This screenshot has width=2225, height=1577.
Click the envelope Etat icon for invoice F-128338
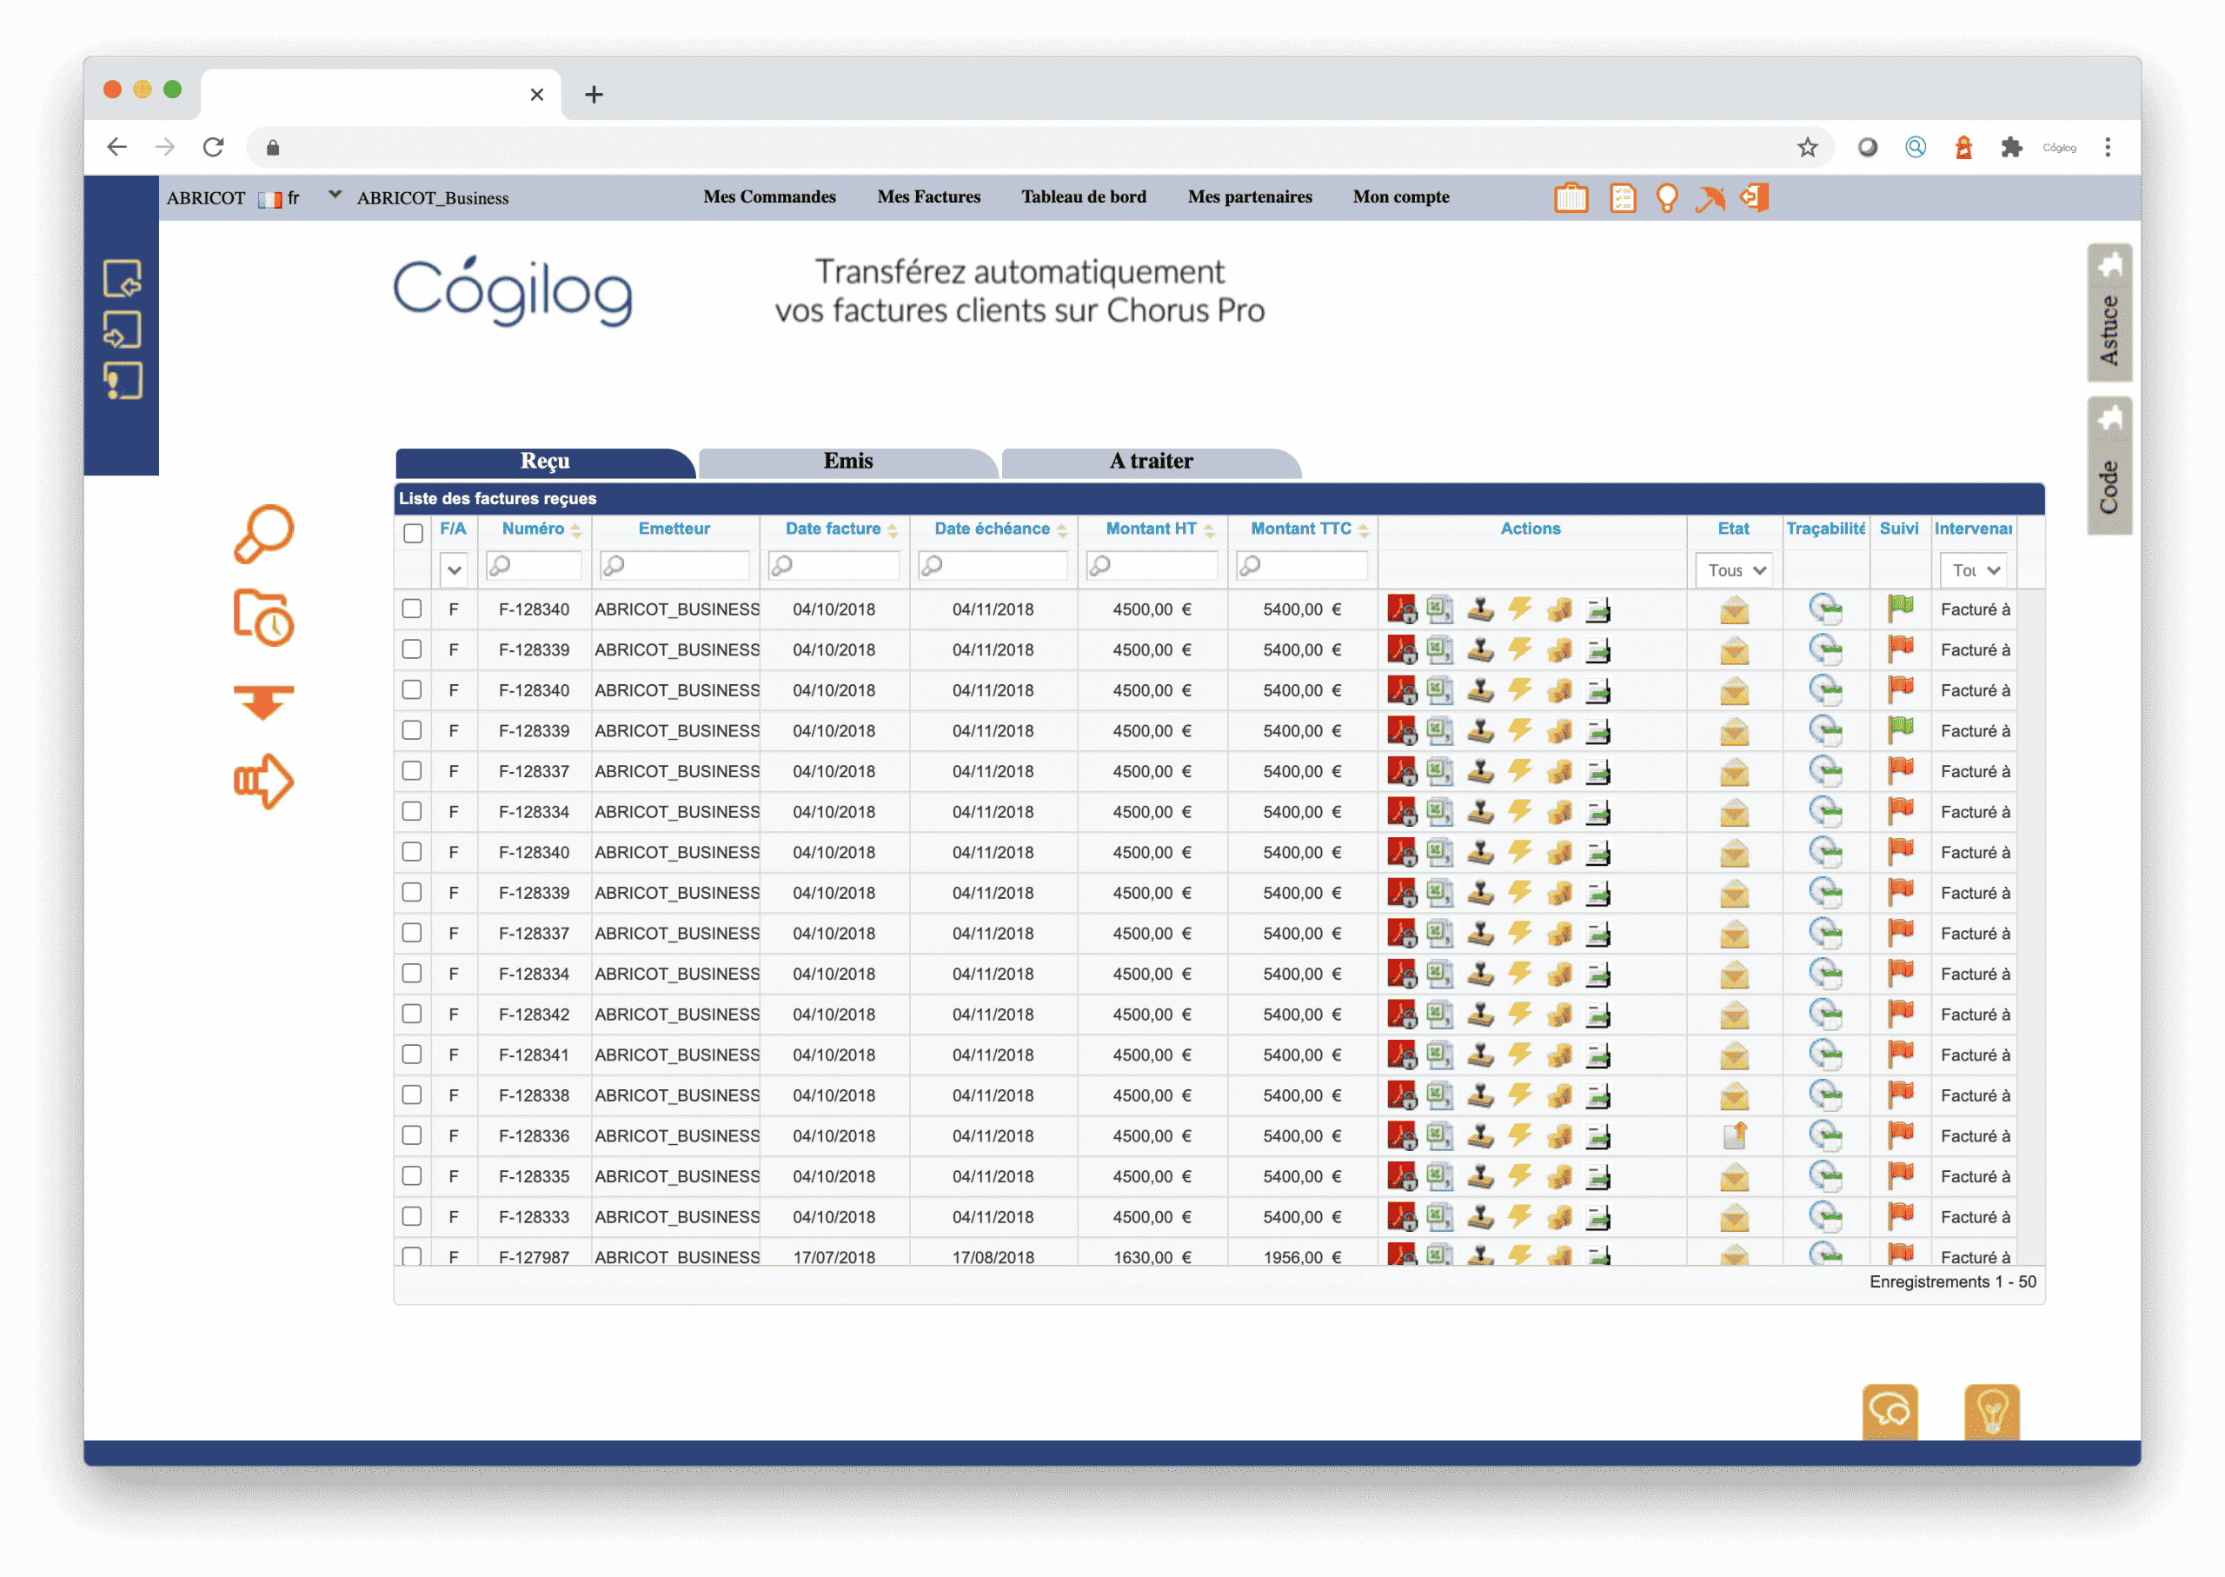click(1735, 1096)
